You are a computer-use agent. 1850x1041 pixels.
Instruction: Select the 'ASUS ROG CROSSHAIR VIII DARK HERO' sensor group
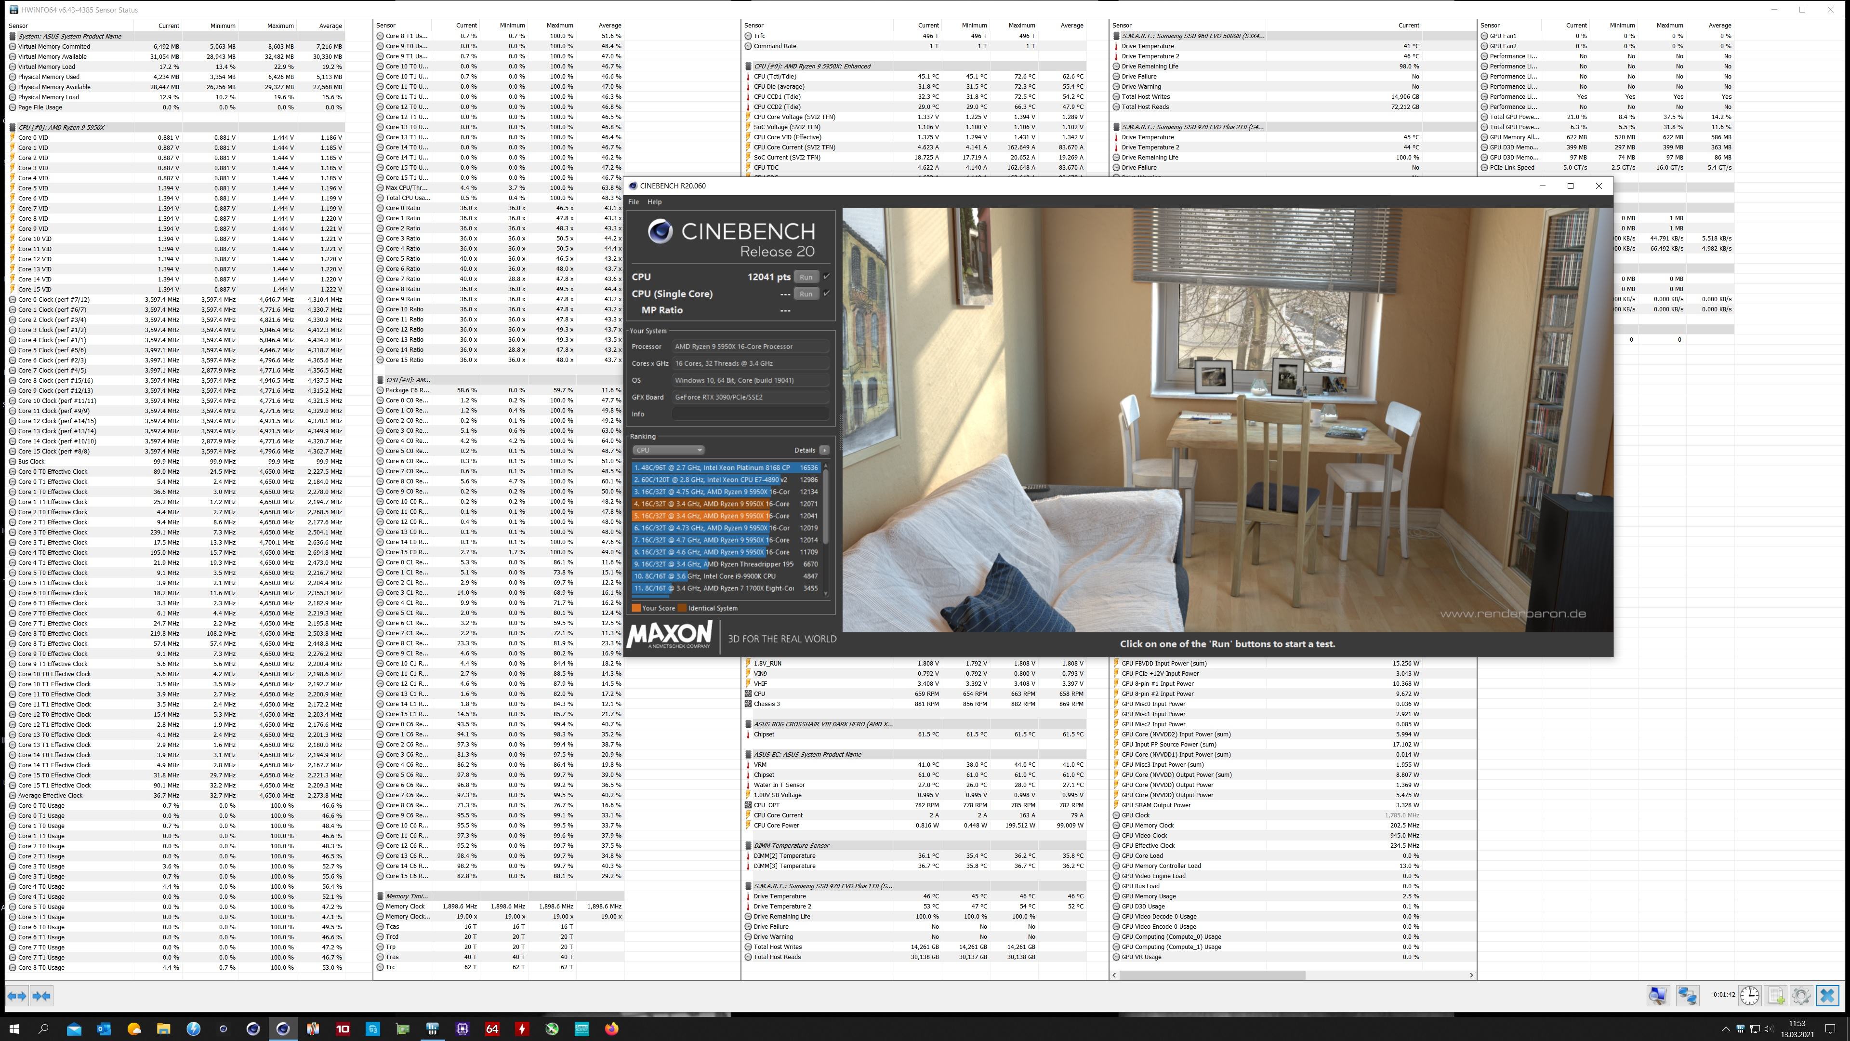pos(914,724)
